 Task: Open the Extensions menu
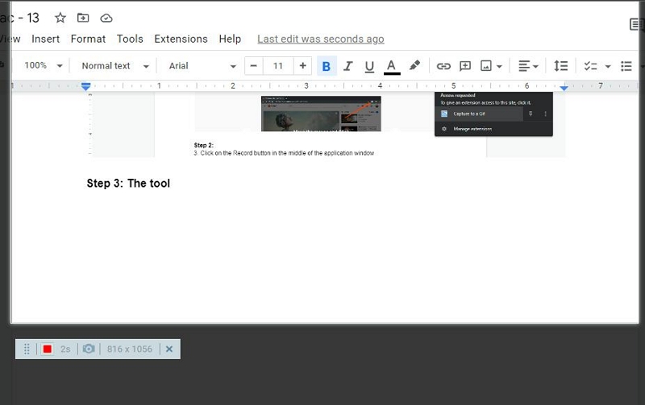(x=181, y=39)
